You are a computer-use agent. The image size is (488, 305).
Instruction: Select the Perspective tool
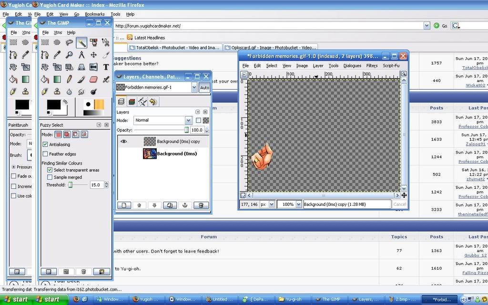(x=81, y=67)
